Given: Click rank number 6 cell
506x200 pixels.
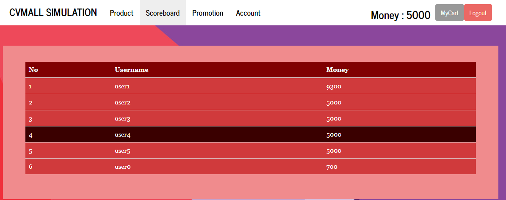Looking at the screenshot, I should tap(30, 167).
